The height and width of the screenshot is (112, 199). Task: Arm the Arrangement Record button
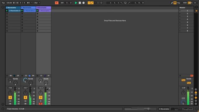click(84, 3)
